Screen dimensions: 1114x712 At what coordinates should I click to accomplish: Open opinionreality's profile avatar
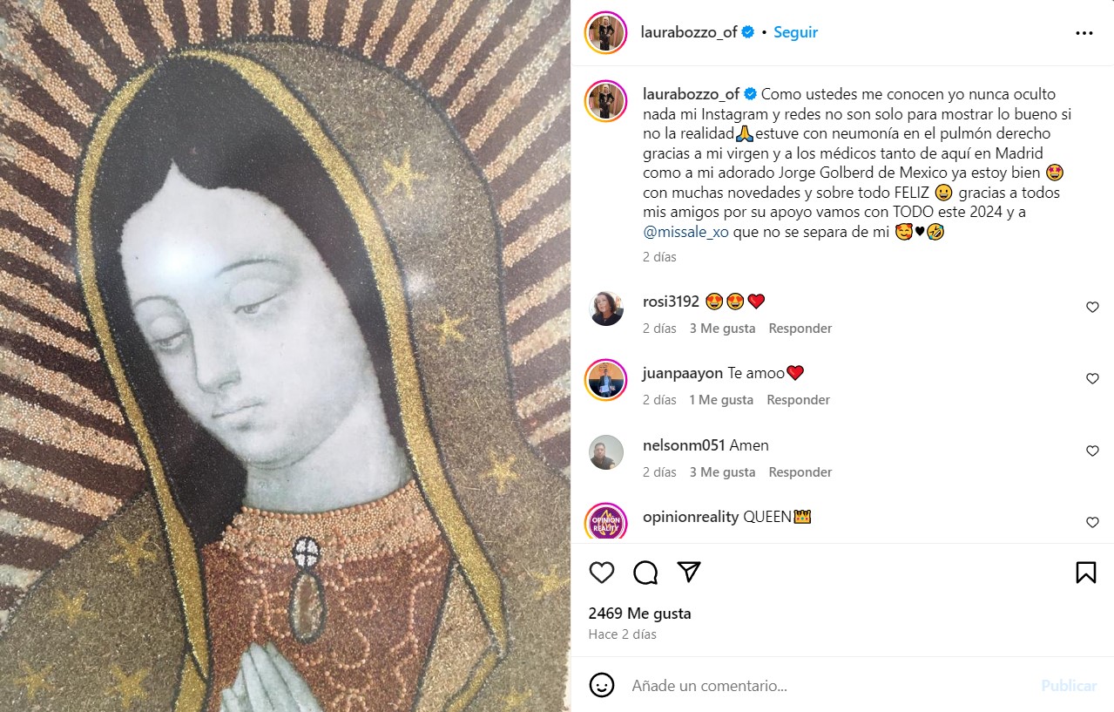[x=606, y=522]
